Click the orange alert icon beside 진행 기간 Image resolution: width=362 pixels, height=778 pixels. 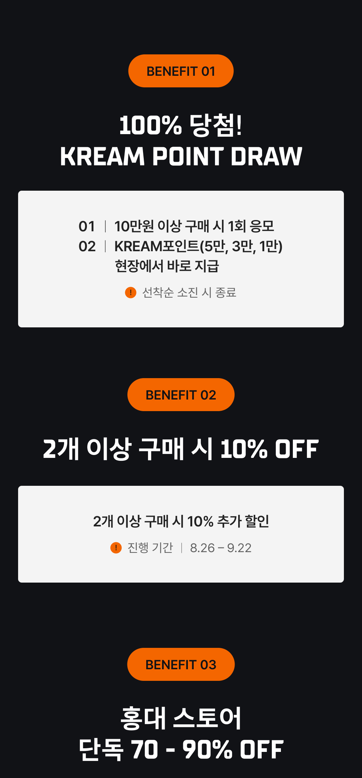click(116, 548)
